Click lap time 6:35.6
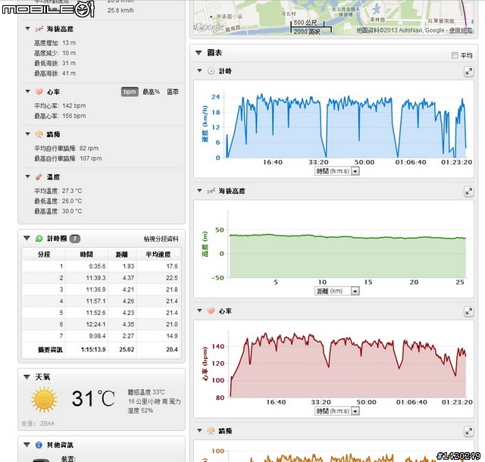 pyautogui.click(x=97, y=267)
